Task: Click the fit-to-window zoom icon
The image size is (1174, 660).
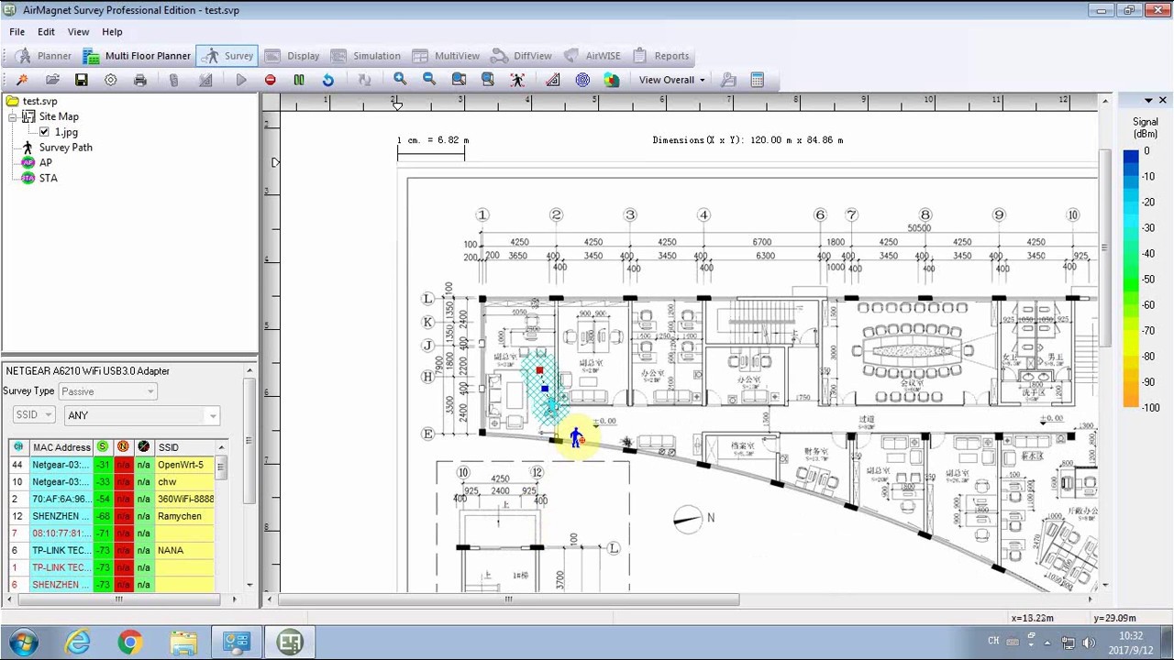Action: coord(488,80)
